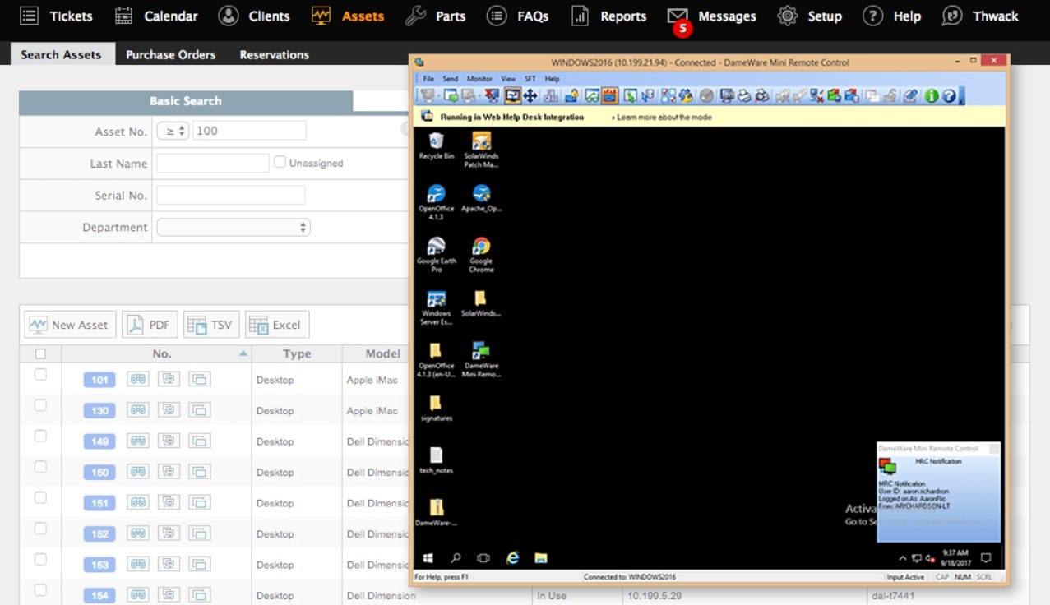Check the box for asset 154 row
The width and height of the screenshot is (1050, 605).
(x=40, y=590)
